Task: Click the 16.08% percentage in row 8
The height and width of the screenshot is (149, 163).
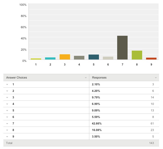Action: 97,130
